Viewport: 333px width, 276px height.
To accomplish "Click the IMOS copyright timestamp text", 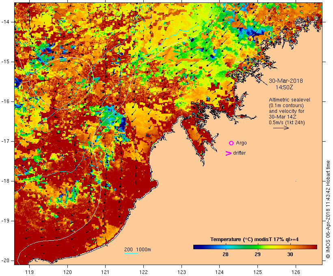I will tap(328, 209).
